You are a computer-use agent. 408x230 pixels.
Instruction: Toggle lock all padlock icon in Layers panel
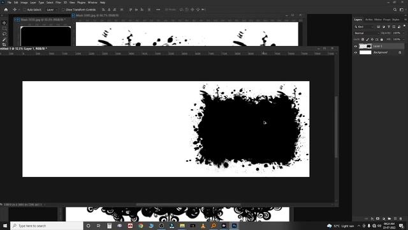[381, 40]
